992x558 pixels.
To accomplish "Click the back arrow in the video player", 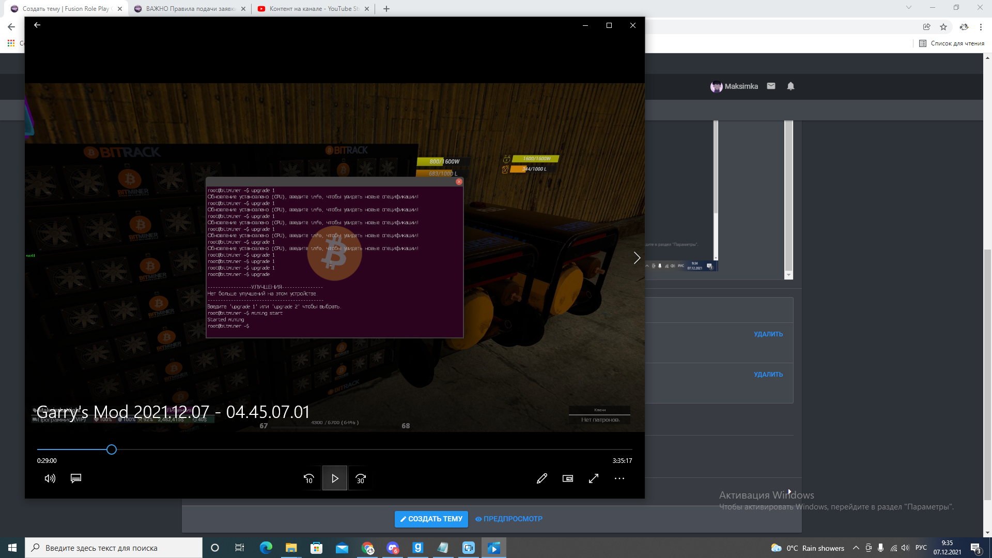I will click(x=37, y=25).
